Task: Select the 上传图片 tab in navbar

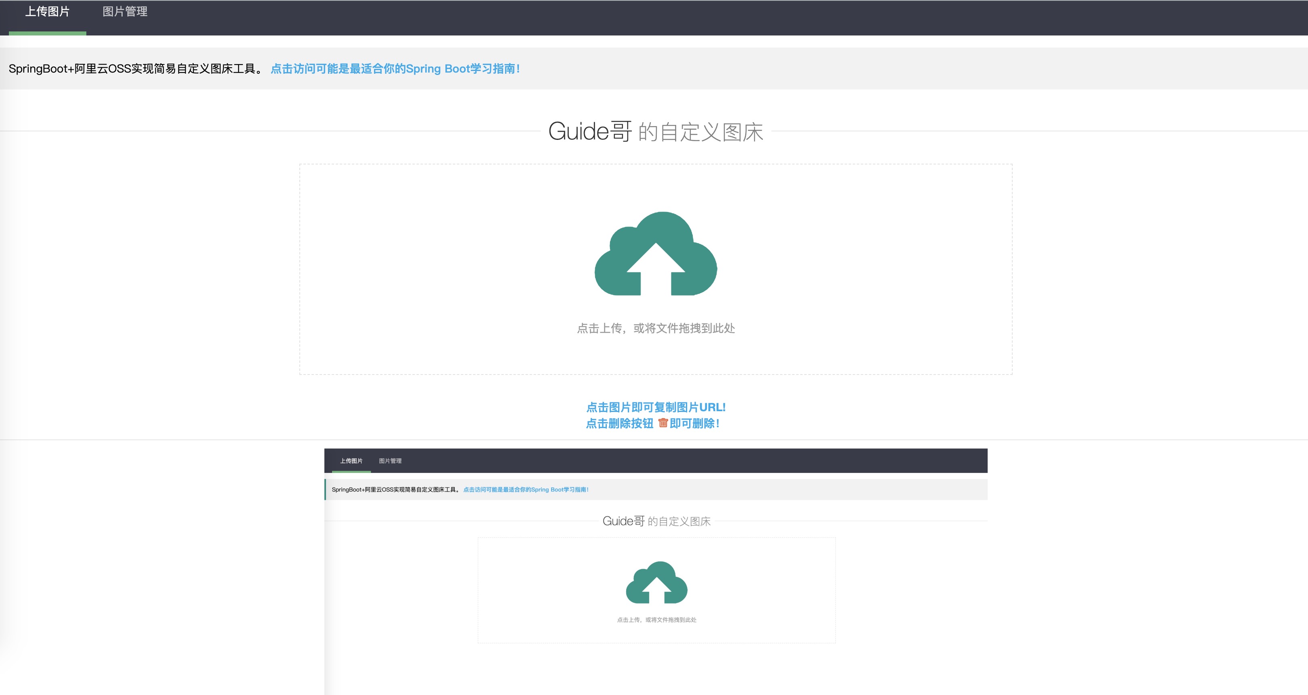Action: (x=47, y=12)
